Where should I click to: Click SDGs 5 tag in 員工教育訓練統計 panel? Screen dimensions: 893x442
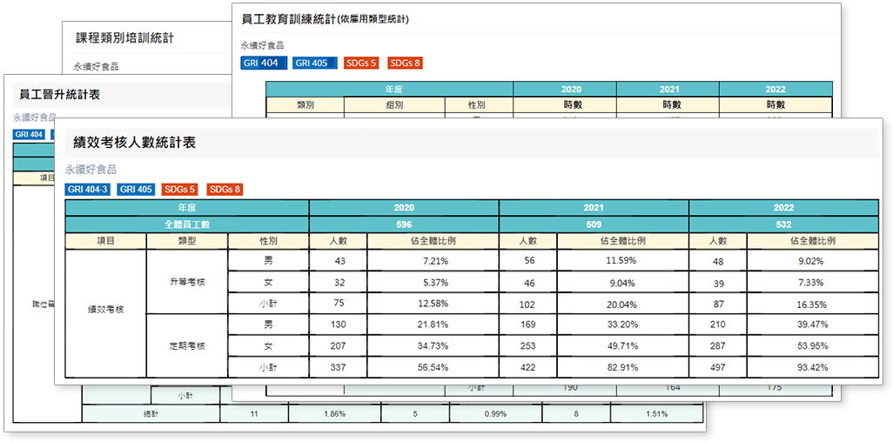[x=361, y=63]
